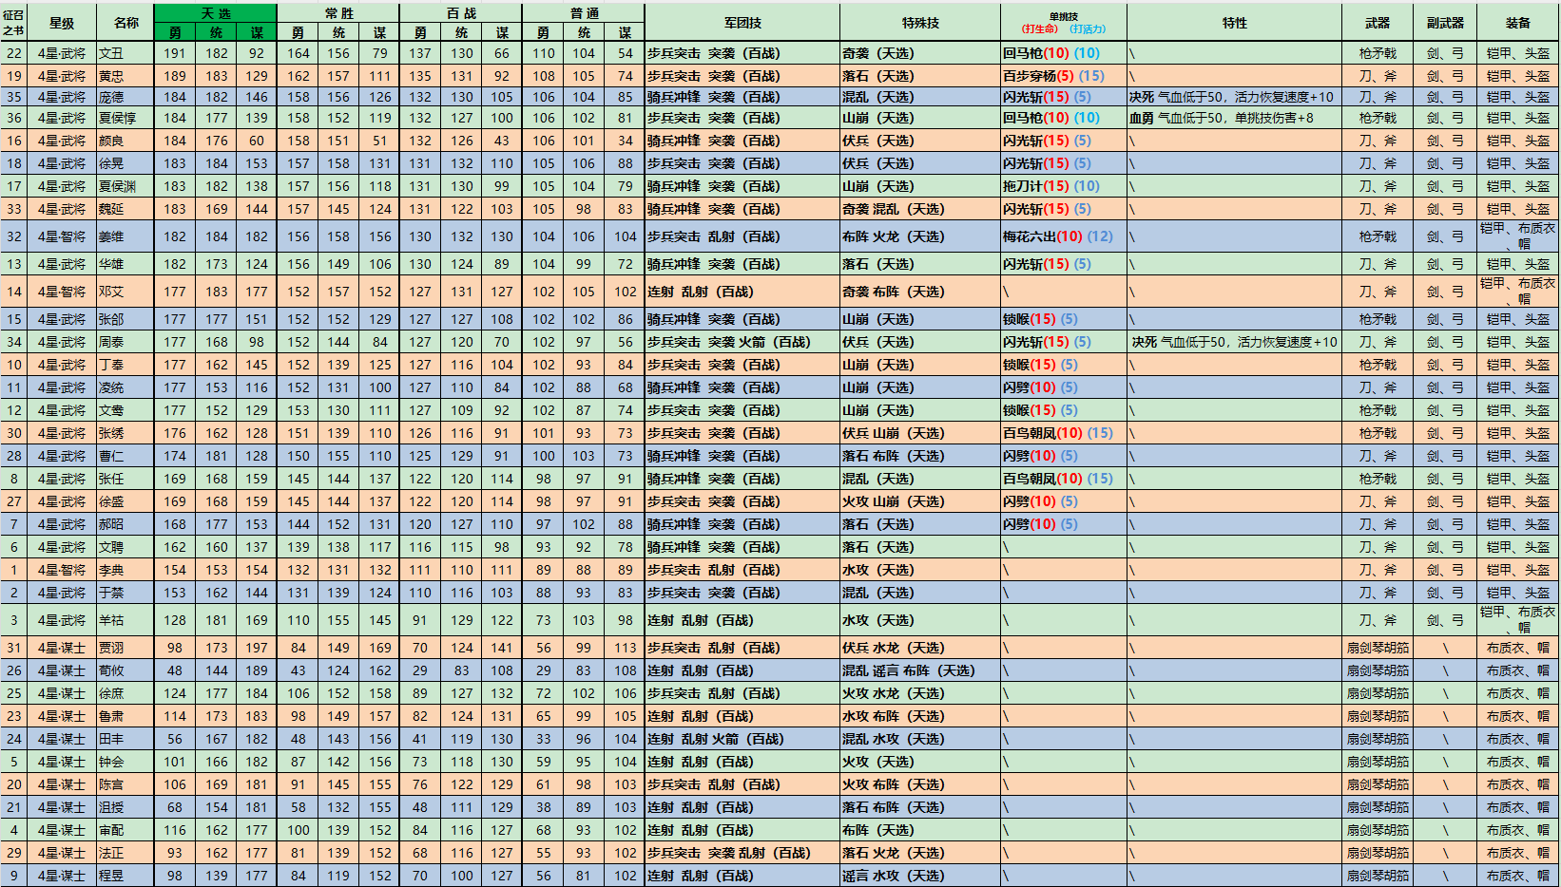
Task: Select the 单挑技 header cell
Action: pos(1064,23)
